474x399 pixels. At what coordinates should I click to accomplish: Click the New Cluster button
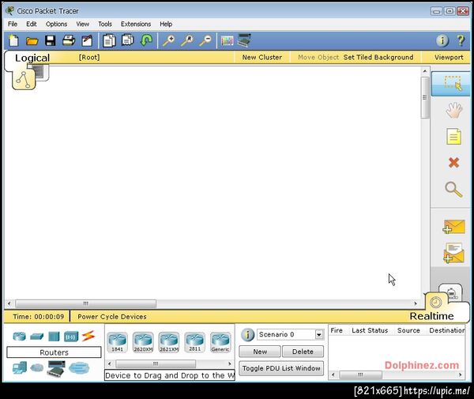point(262,57)
